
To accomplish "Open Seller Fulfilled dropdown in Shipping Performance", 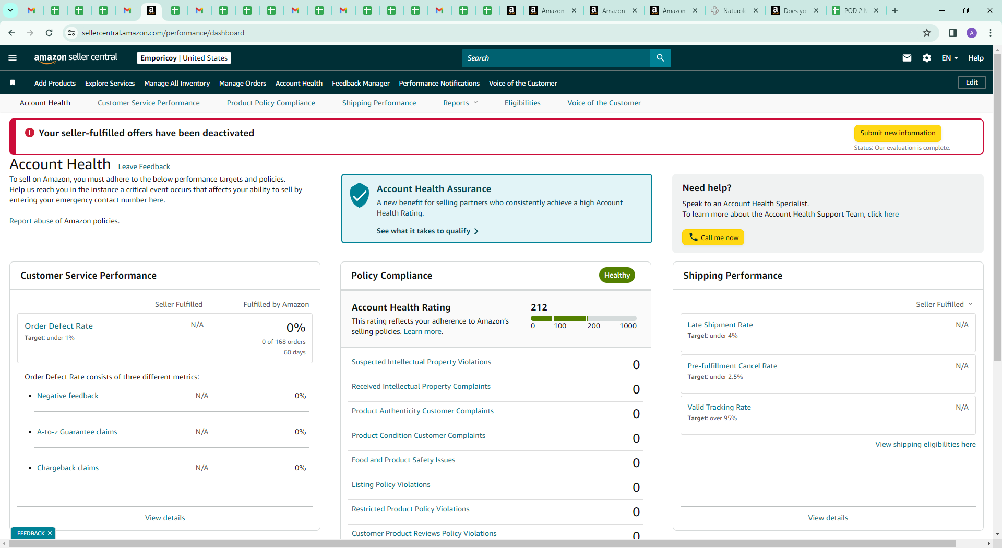I will point(944,304).
